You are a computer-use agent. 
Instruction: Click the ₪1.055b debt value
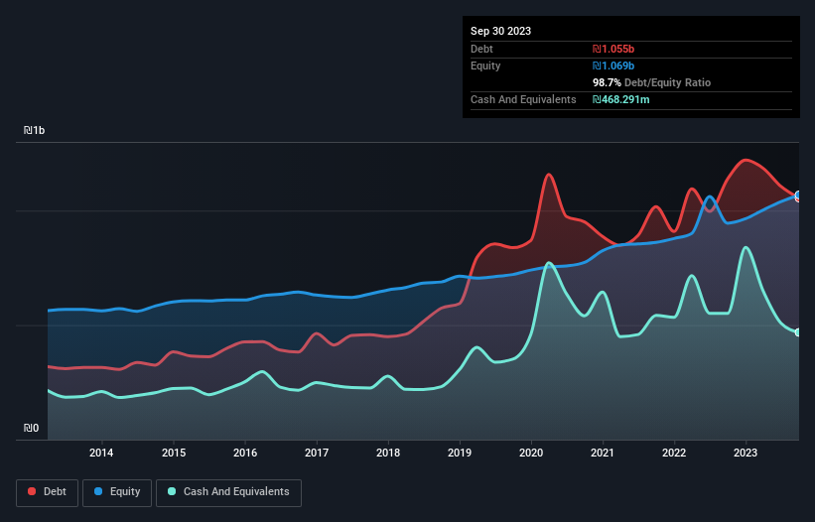[613, 49]
